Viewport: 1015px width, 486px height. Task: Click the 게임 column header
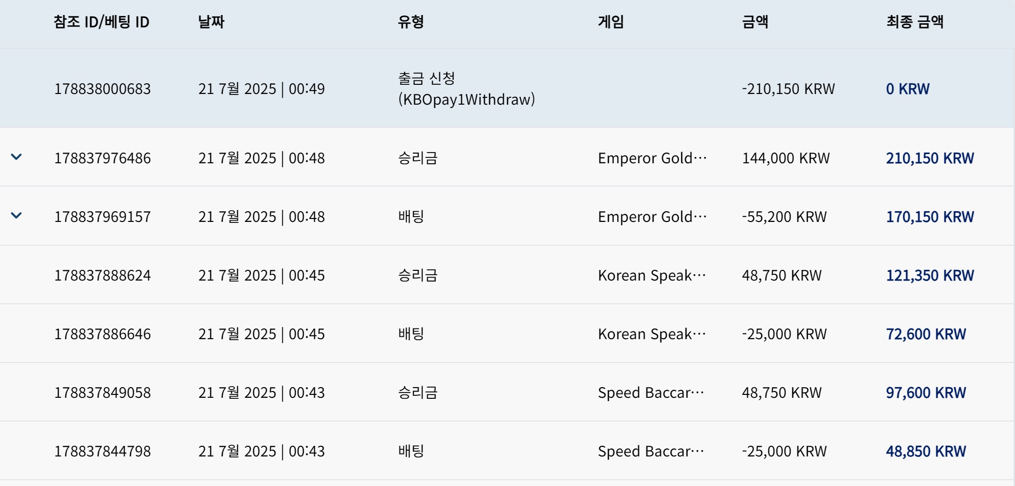(x=611, y=22)
